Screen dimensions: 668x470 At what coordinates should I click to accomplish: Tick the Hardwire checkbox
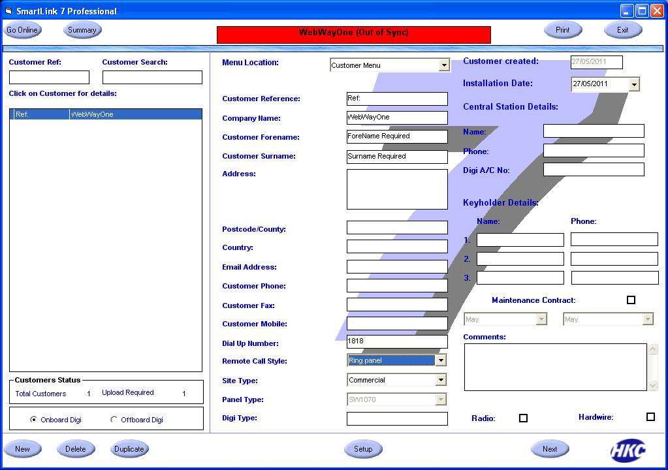(x=650, y=417)
